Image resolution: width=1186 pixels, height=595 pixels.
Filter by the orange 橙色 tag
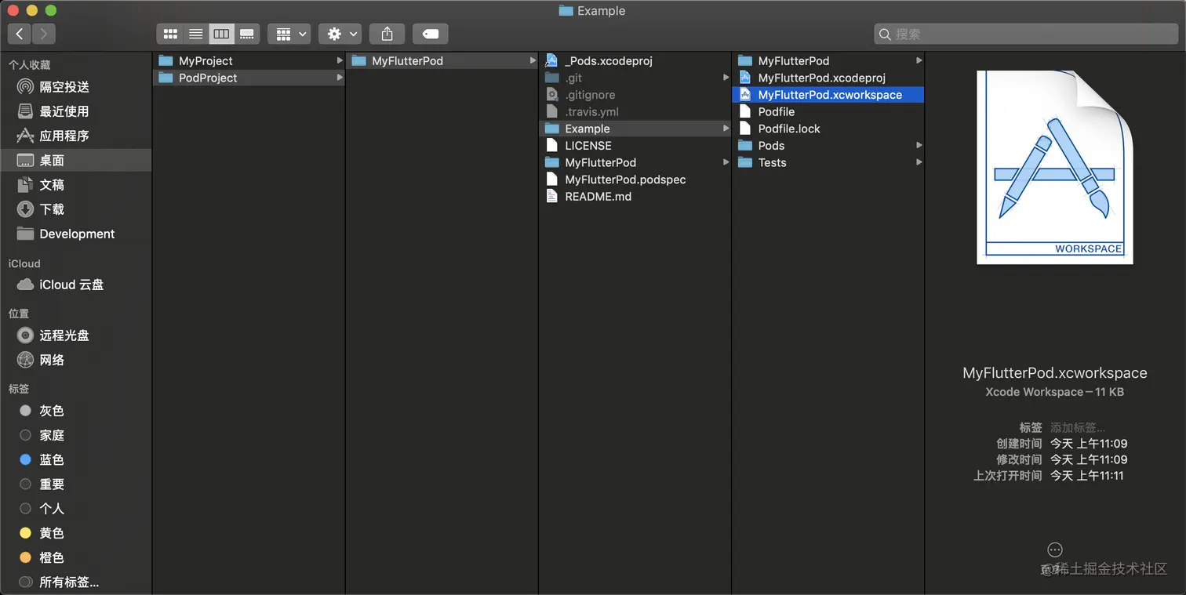(x=76, y=557)
